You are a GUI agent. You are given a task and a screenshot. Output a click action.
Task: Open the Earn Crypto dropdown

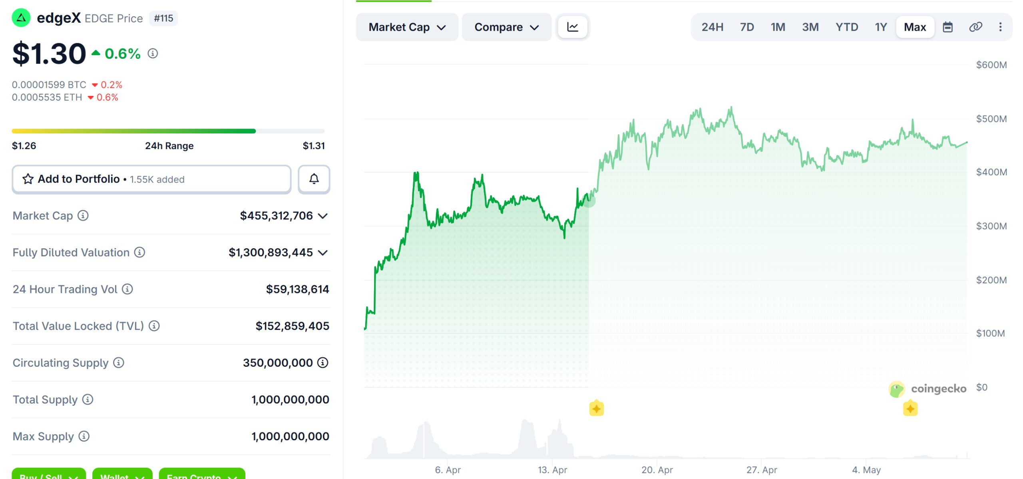click(202, 474)
